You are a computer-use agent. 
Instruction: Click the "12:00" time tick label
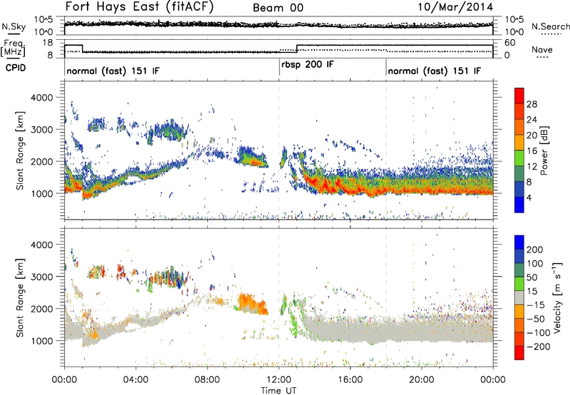[279, 380]
